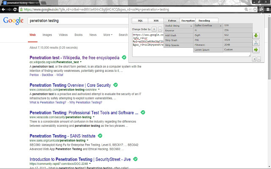Screen dimensions: 271x169
Task: Reload the current page
Action: pyautogui.click(x=15, y=9)
